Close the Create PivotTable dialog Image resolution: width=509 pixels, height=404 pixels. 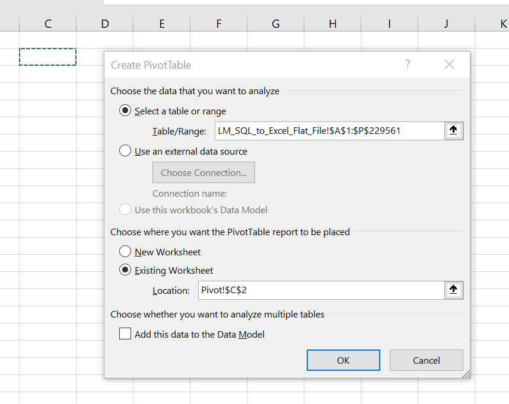coord(449,65)
